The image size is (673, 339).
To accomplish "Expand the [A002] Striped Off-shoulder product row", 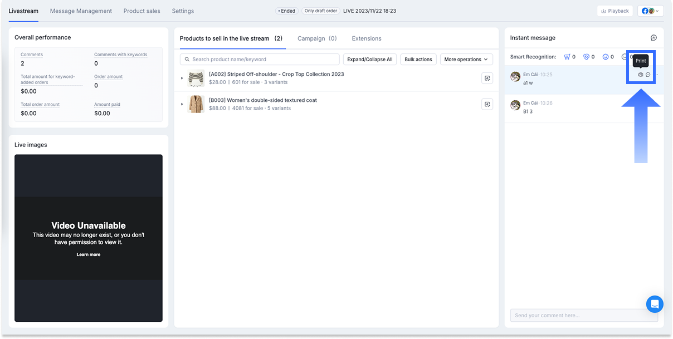I will (182, 78).
